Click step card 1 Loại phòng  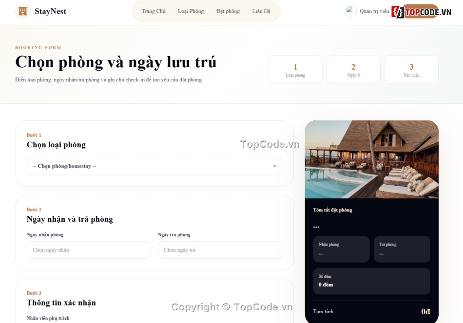[x=295, y=70]
